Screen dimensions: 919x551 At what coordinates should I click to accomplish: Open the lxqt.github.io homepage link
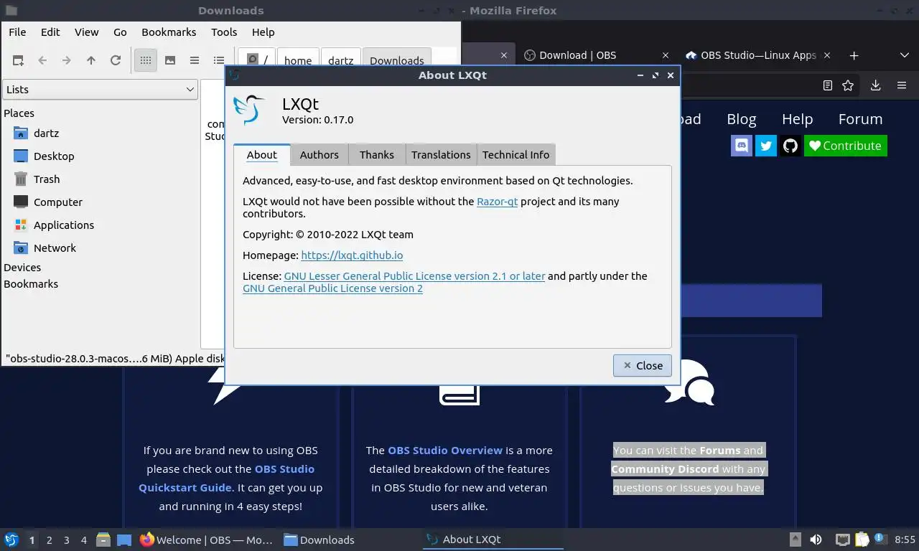pyautogui.click(x=352, y=255)
